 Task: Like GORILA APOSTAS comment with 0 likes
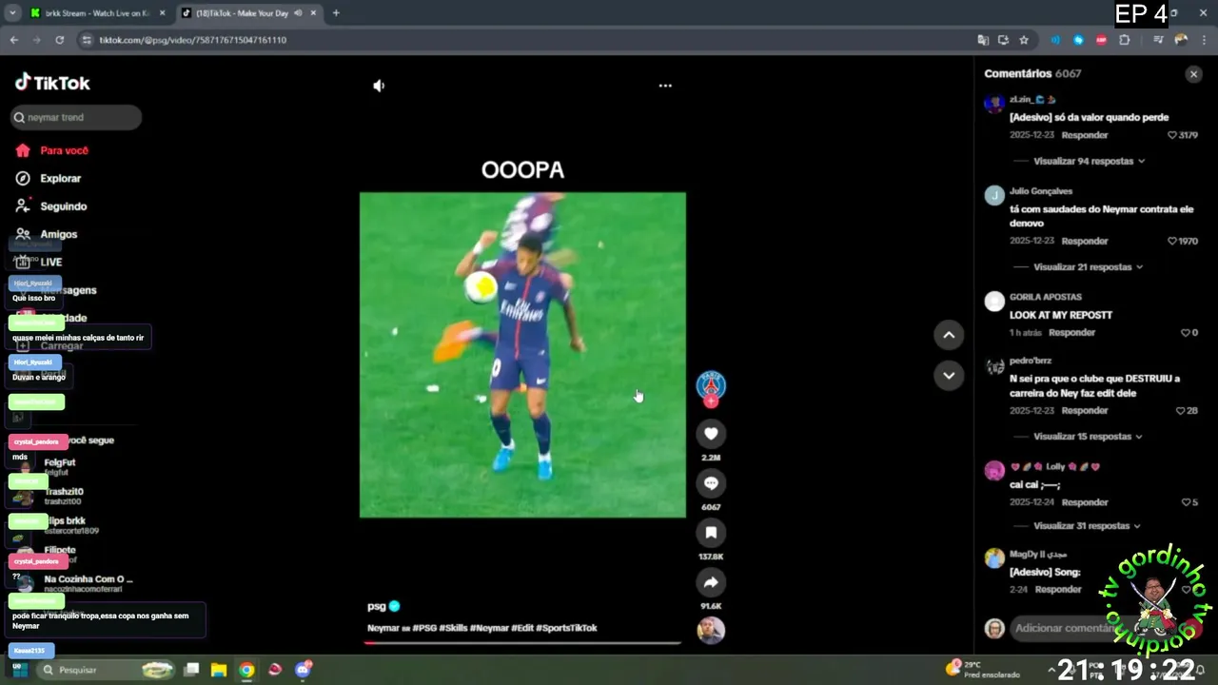[1185, 333]
